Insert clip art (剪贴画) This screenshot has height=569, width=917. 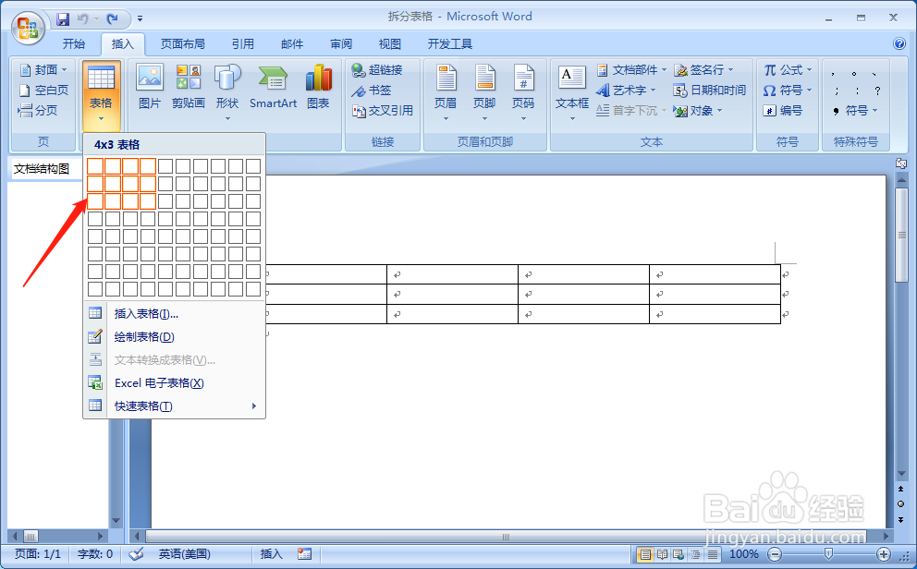coord(189,88)
